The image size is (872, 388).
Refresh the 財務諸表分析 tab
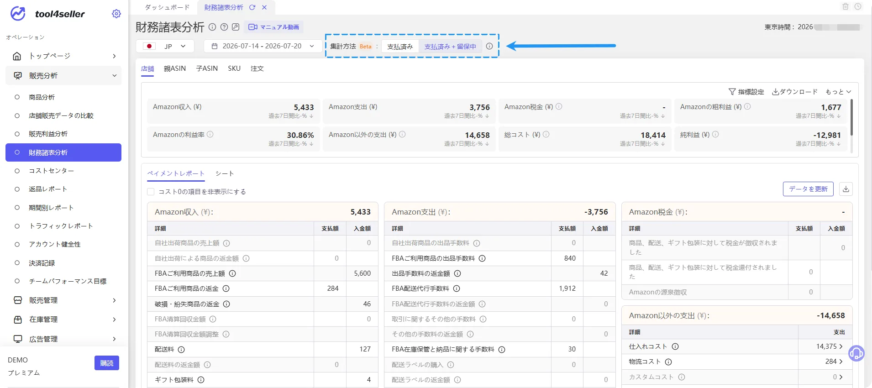pos(252,7)
